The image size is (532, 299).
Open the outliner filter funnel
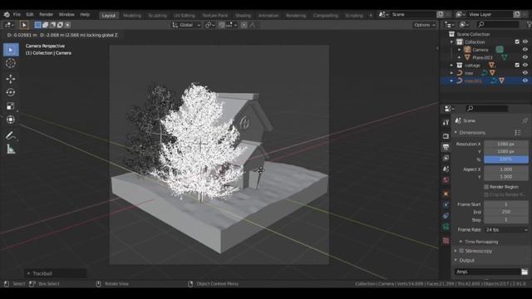click(x=529, y=24)
